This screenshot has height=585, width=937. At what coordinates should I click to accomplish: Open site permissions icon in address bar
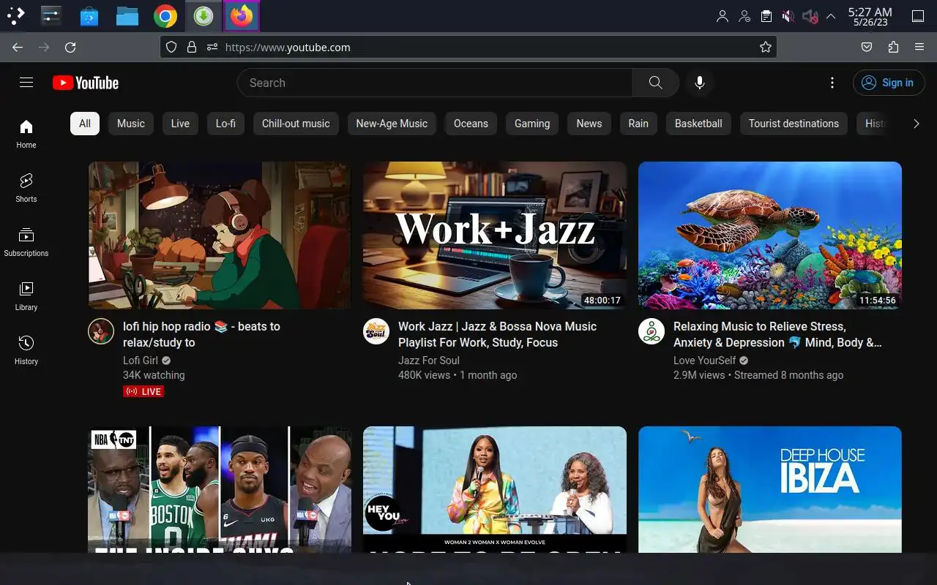(212, 47)
